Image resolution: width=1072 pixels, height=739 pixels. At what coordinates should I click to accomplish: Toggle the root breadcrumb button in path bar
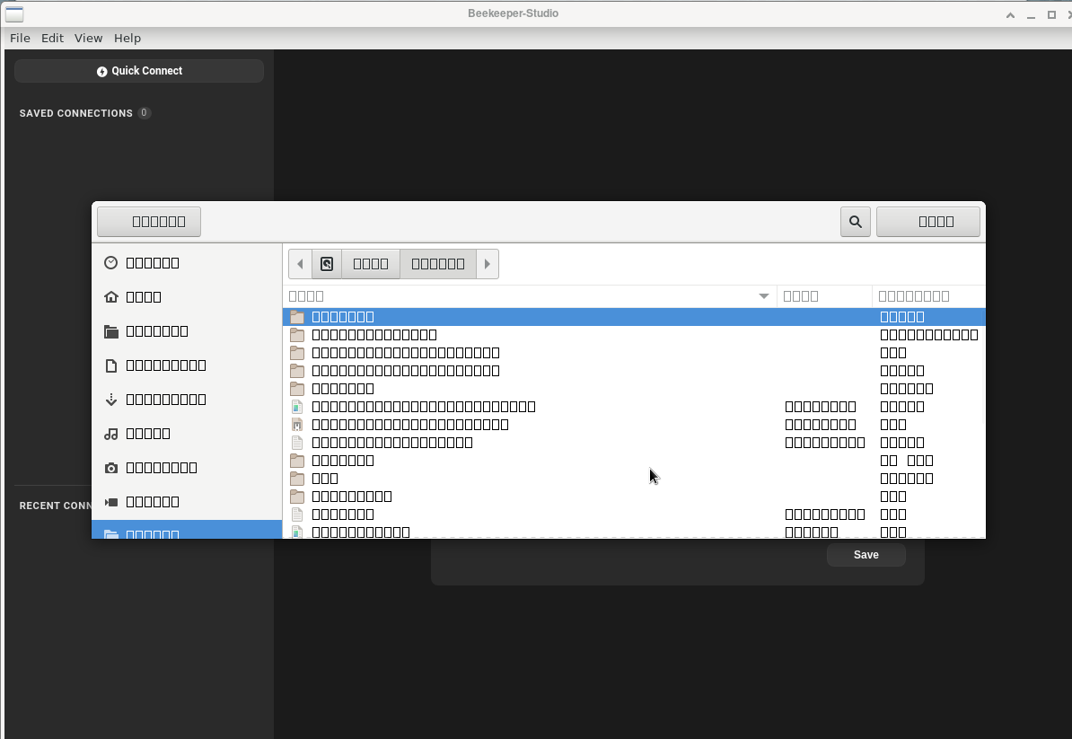point(327,263)
